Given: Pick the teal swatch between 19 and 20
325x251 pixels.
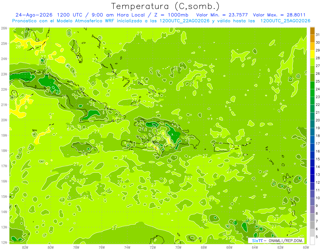Looking at the screenshot, I should [312, 124].
